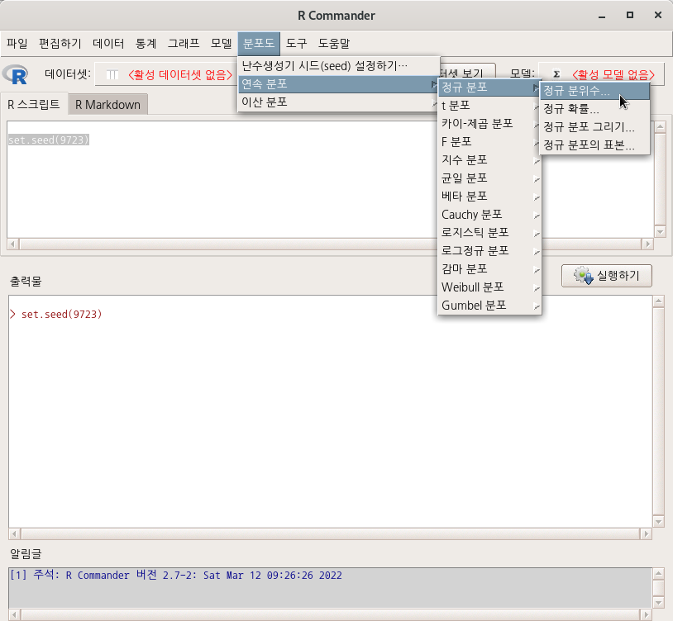The height and width of the screenshot is (621, 673).
Task: Choose 난수생성기 시드(seed) 설정하기
Action: pyautogui.click(x=339, y=66)
